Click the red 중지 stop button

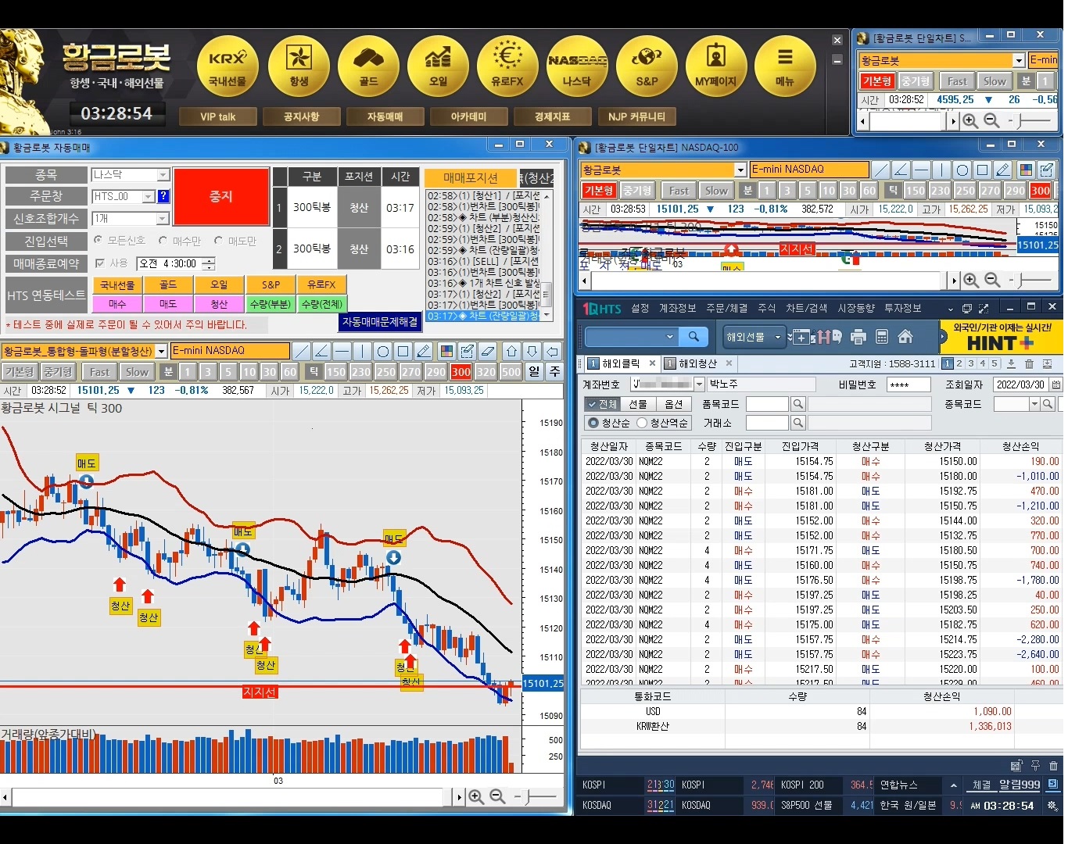pos(220,197)
